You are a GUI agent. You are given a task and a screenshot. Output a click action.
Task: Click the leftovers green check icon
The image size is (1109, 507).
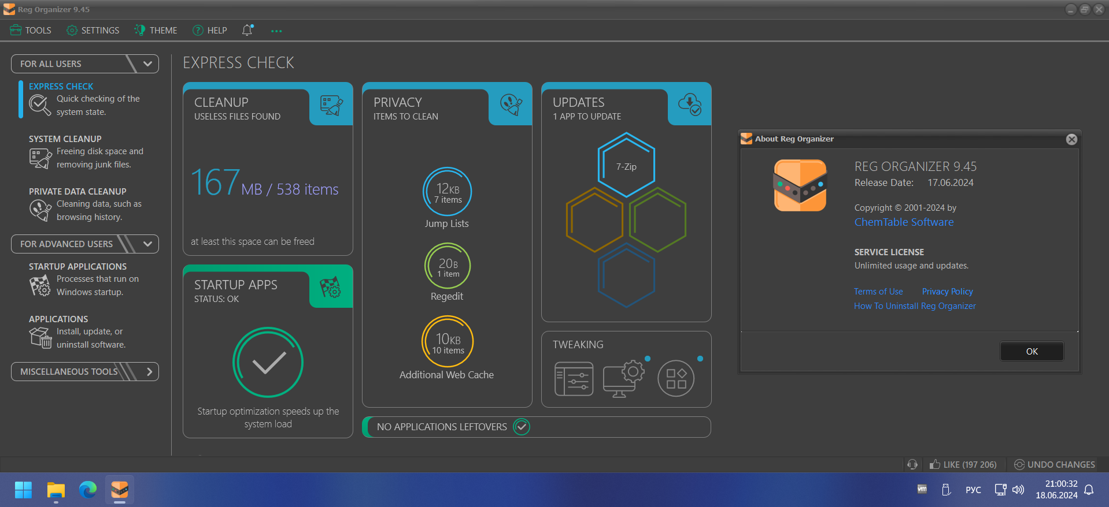click(522, 427)
